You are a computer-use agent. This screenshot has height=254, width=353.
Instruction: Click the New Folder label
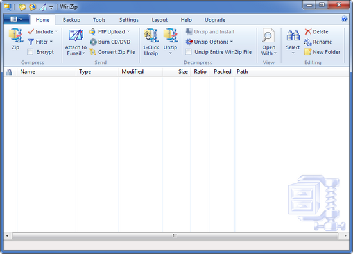point(327,52)
